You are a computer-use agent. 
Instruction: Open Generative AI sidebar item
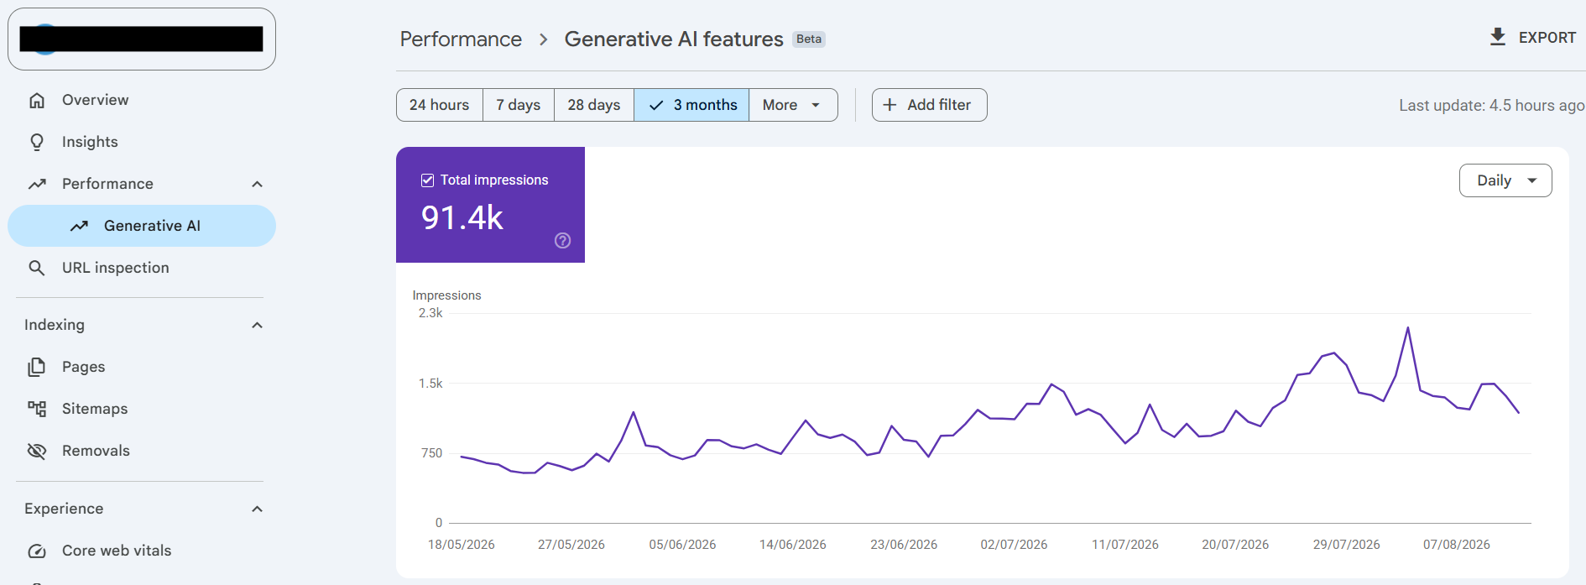coord(142,226)
